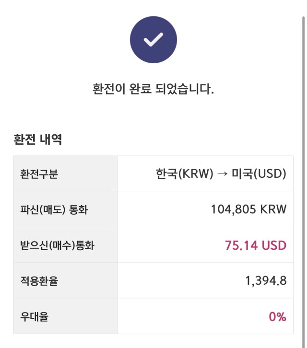Viewport: 307px width, 348px height.
Task: Click the checkmark completion icon
Action: (153, 40)
